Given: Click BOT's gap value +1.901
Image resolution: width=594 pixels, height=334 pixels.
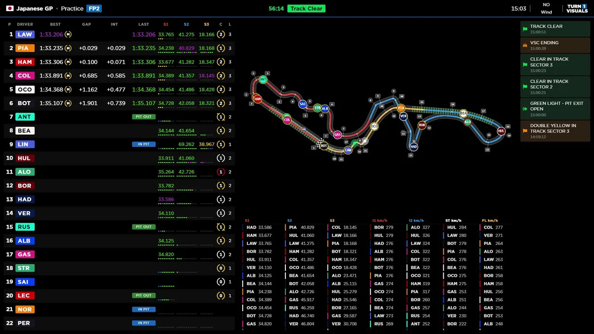Looking at the screenshot, I should tap(88, 103).
